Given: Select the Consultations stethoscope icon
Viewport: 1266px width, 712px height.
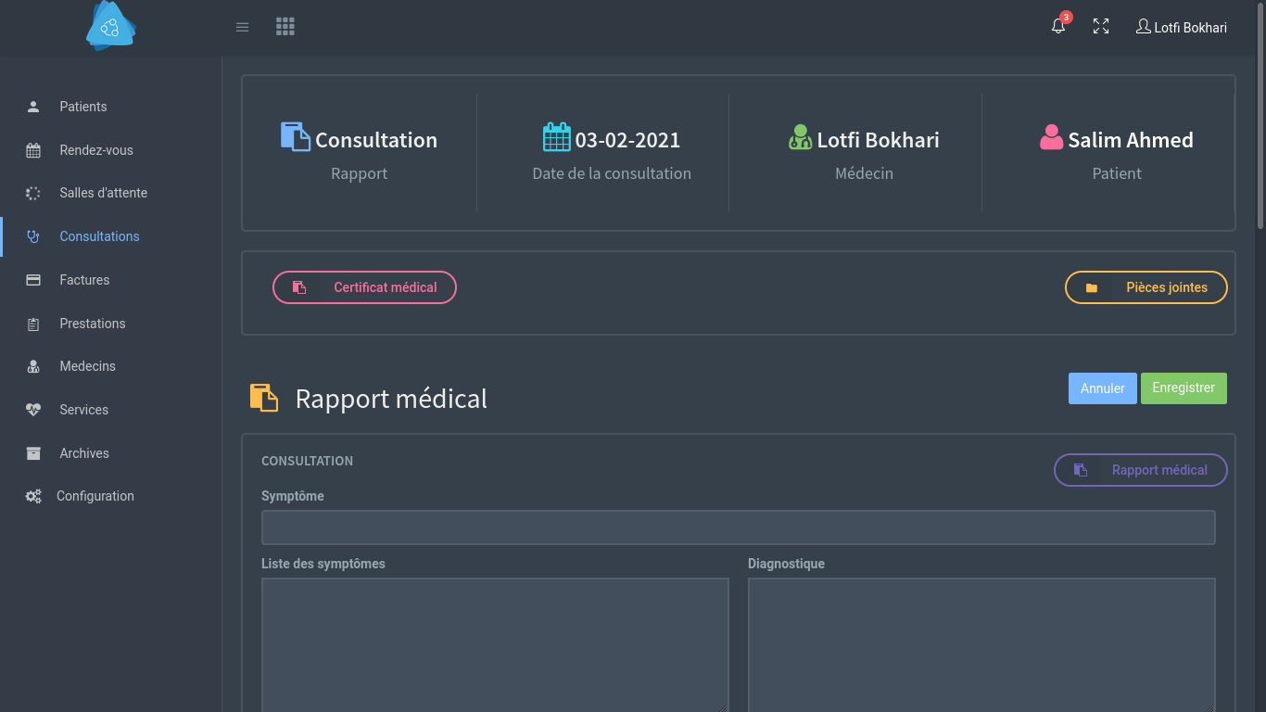Looking at the screenshot, I should point(33,236).
